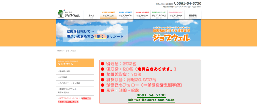This screenshot has height=105, width=257.
Task: Select その他のニュース・情報 sidebar item
Action: [x=75, y=83]
